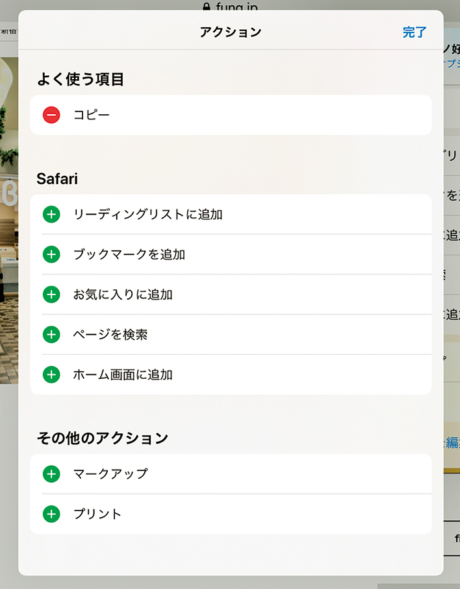Screen dimensions: 460x589
Task: Tap green plus icon next to プリント
Action: 51,514
